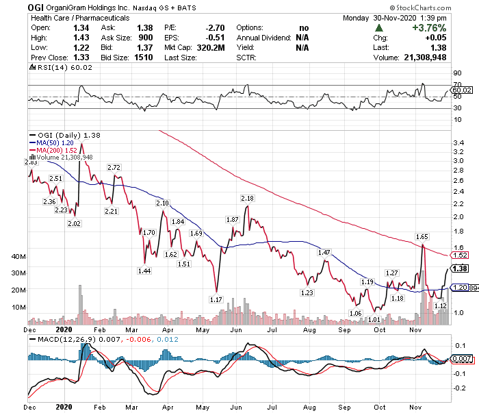Click the Volume bars legend icon

[32, 157]
